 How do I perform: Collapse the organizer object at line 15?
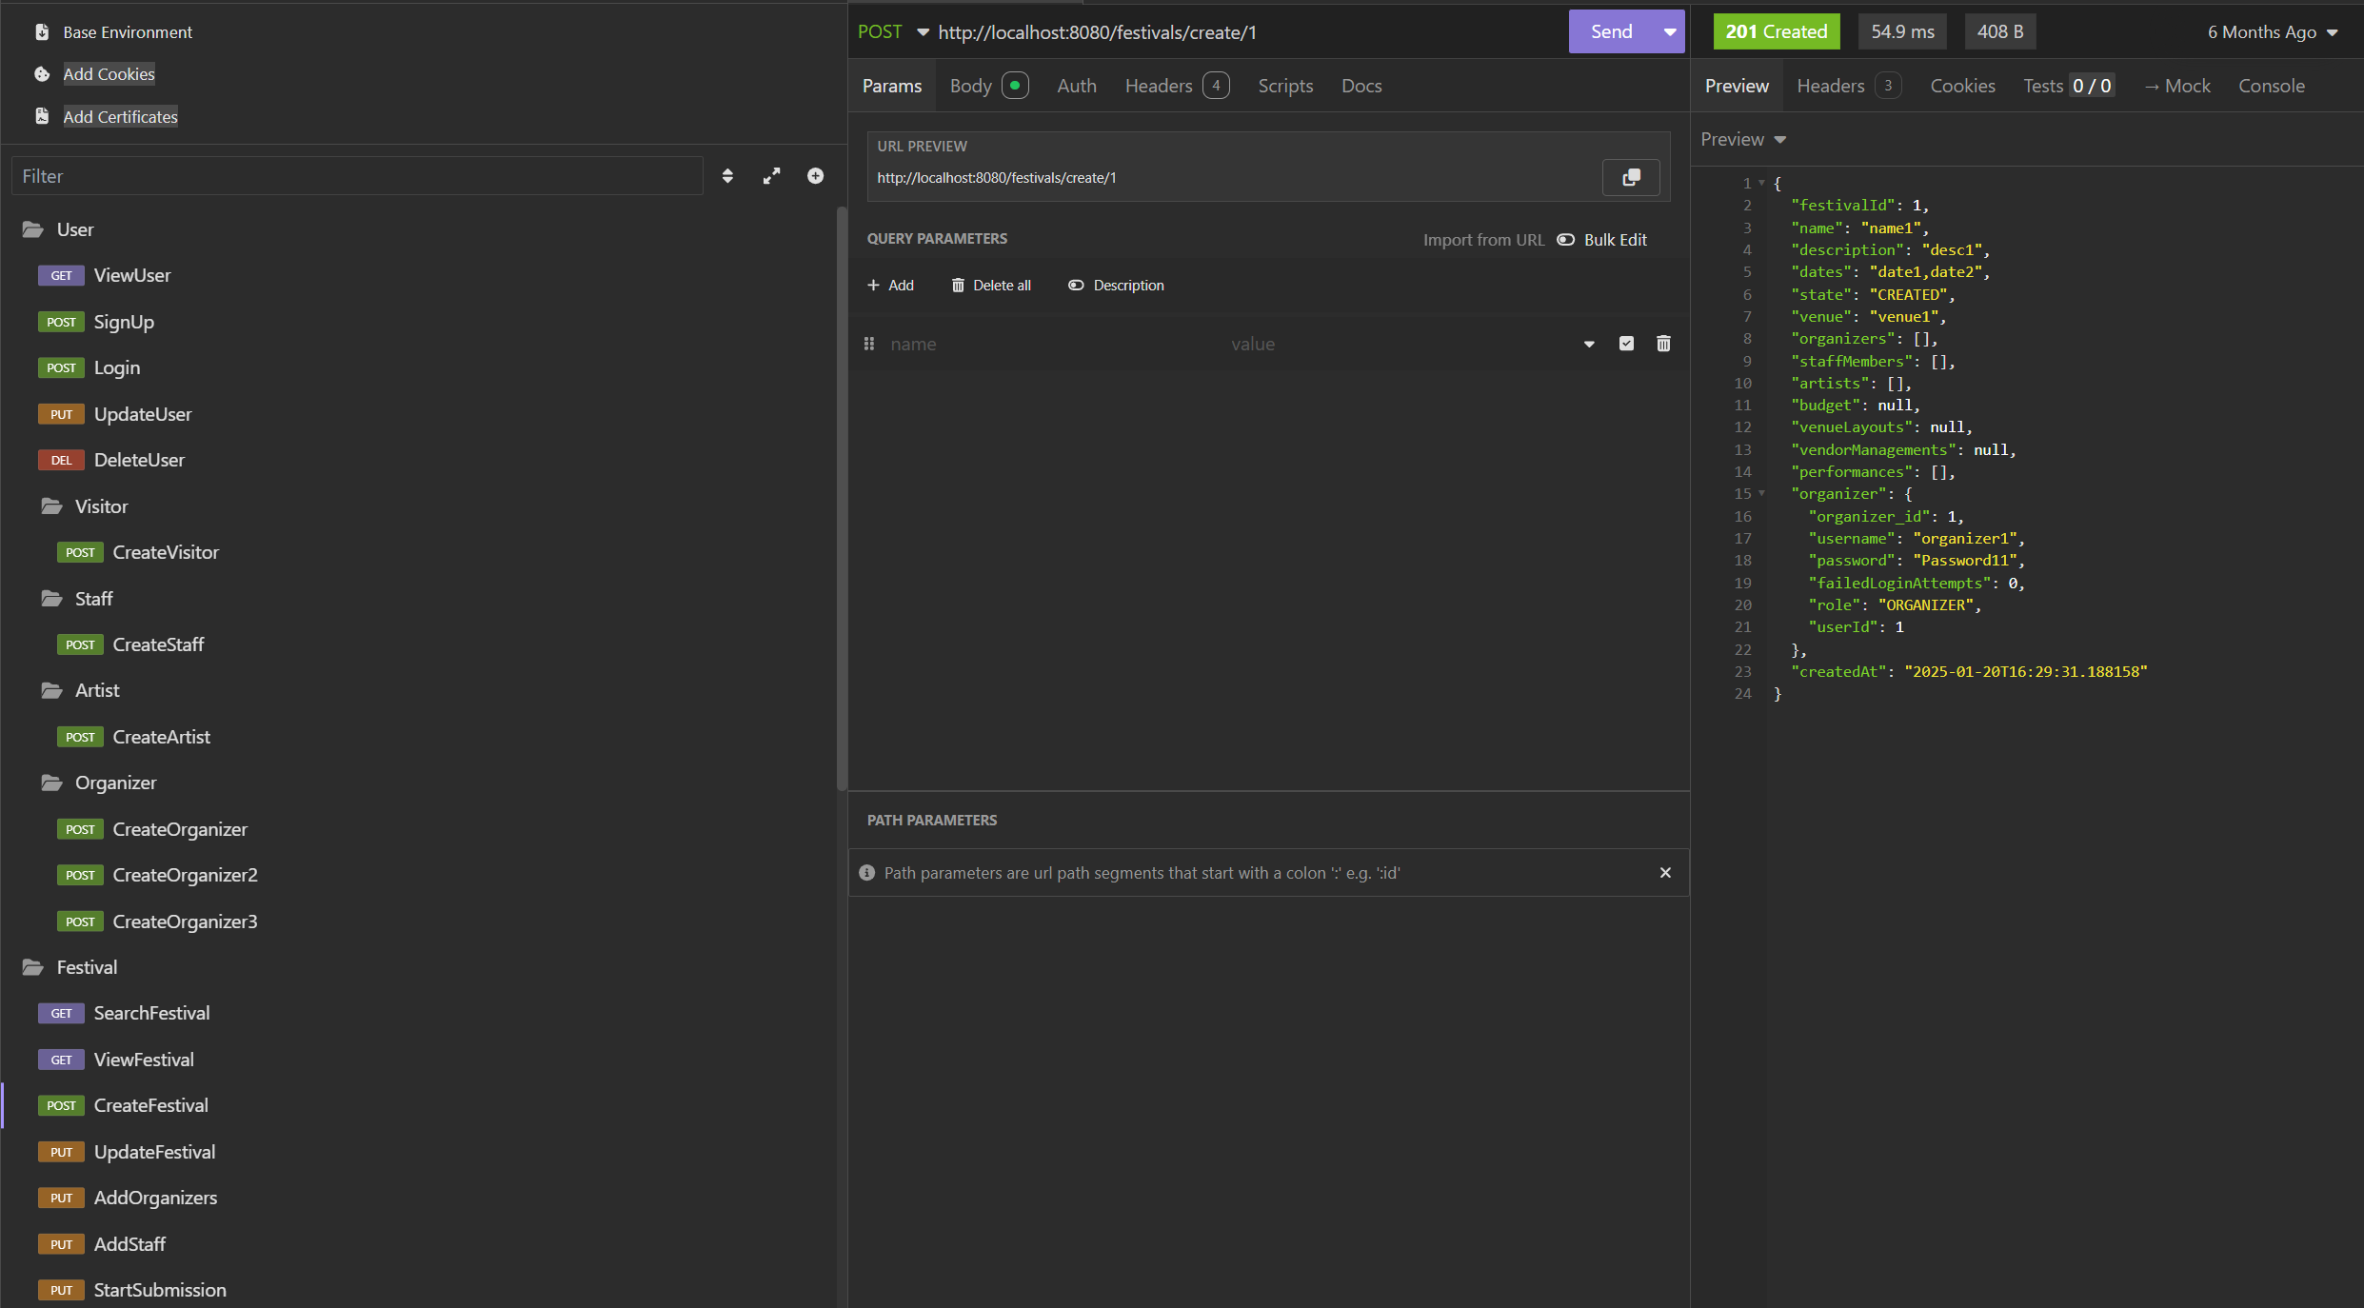click(x=1760, y=493)
